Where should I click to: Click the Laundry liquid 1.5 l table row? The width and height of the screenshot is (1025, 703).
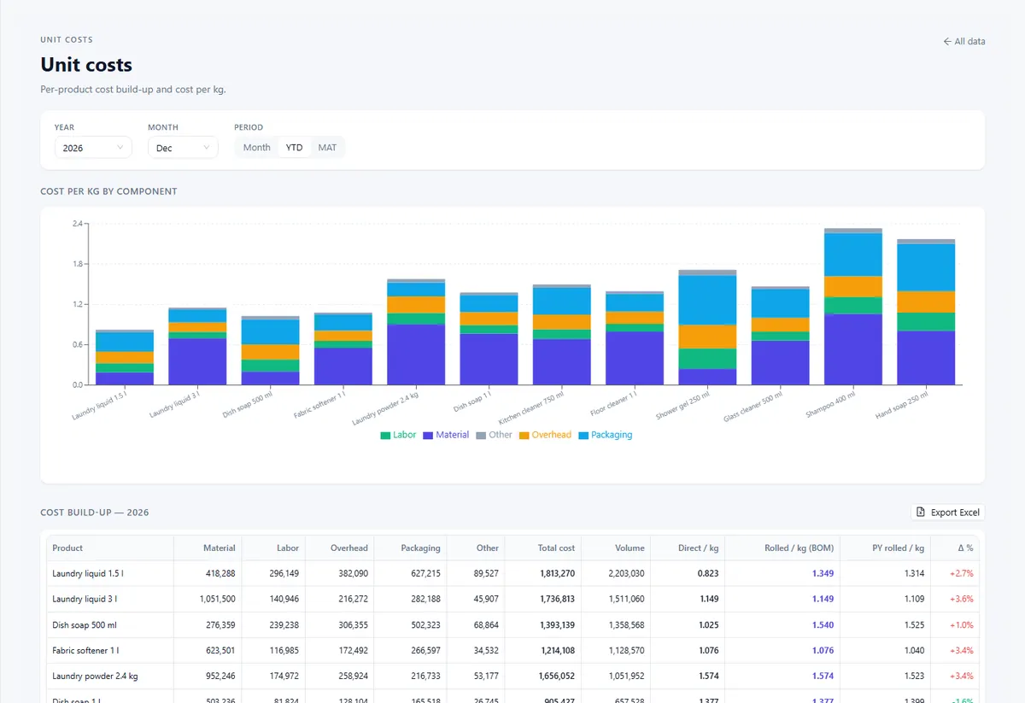512,573
